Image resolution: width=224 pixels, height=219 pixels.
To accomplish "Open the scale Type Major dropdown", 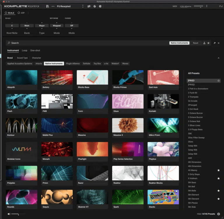I will click(x=42, y=26).
